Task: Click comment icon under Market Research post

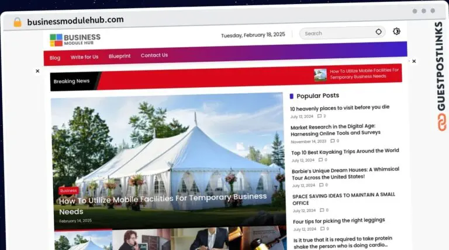Action: 332,141
